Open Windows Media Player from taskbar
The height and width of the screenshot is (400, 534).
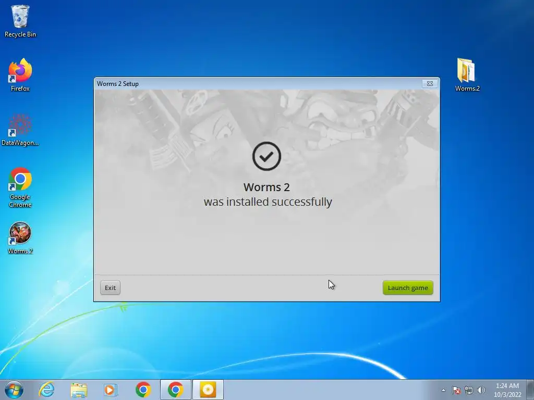coord(111,390)
